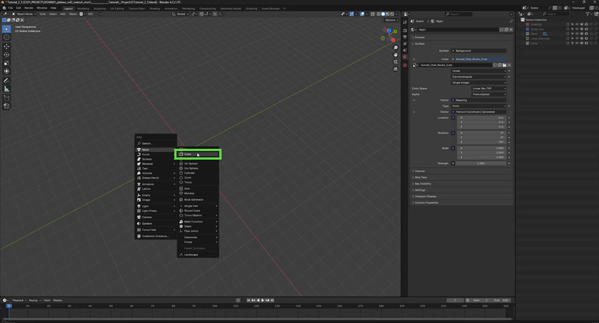Screen dimensions: 599x323
Task: Click the folder icon for Sunset_Over_Rocks_2.exr
Action: pyautogui.click(x=505, y=65)
